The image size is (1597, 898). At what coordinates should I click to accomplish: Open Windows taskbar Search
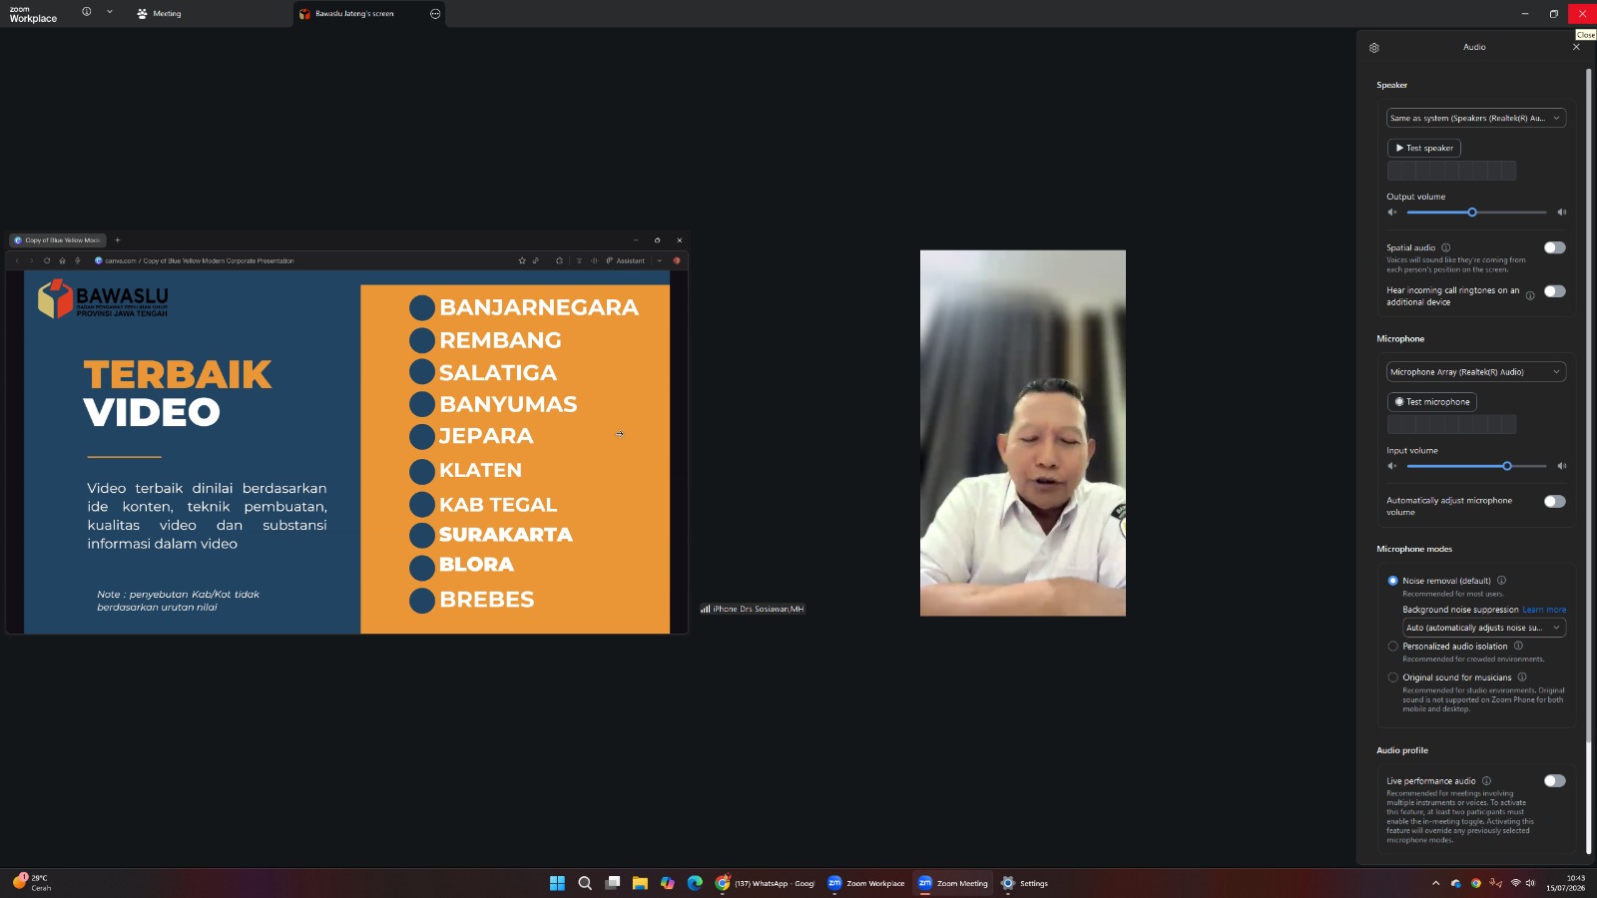[x=585, y=883]
